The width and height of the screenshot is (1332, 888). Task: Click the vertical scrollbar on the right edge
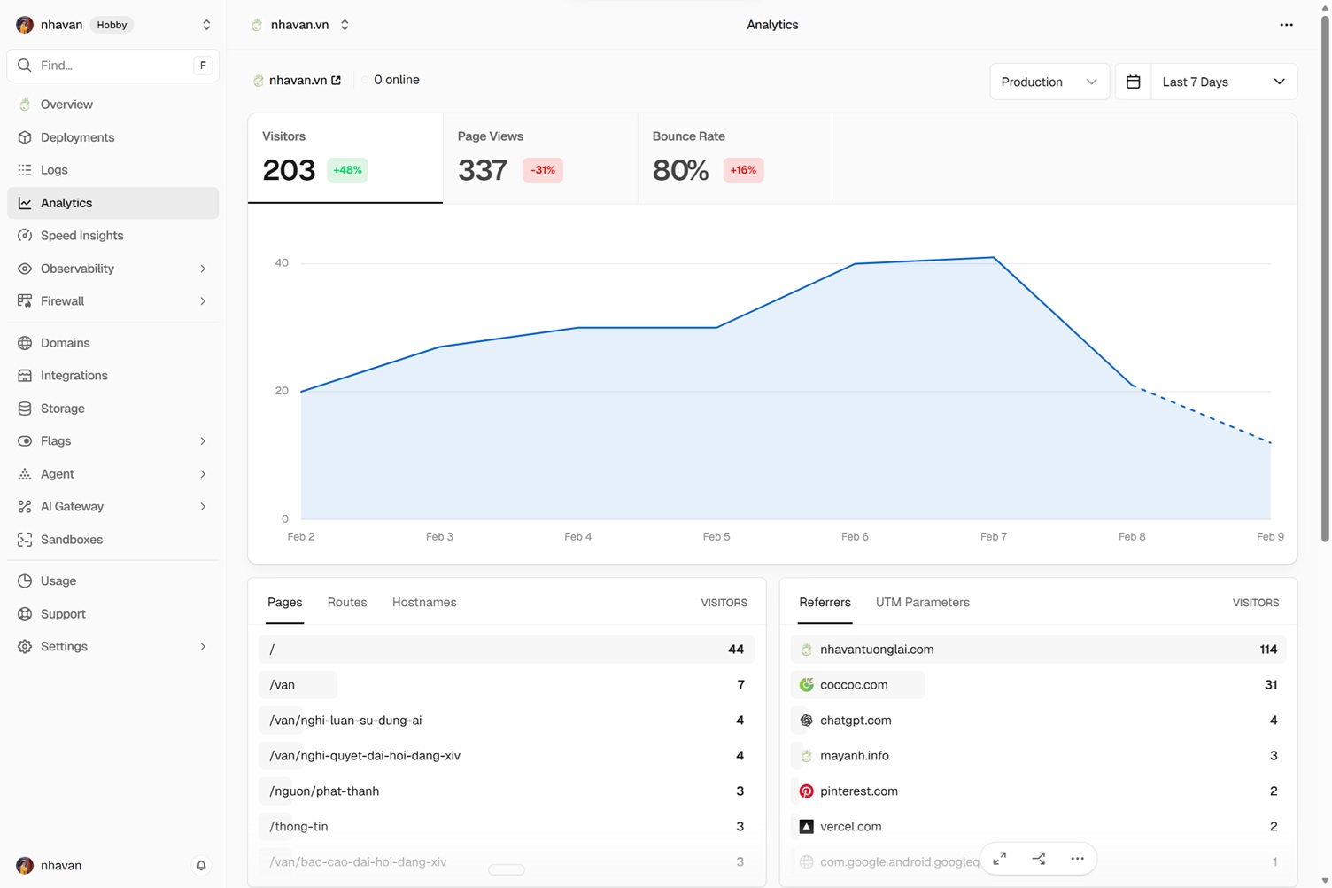tap(1325, 266)
